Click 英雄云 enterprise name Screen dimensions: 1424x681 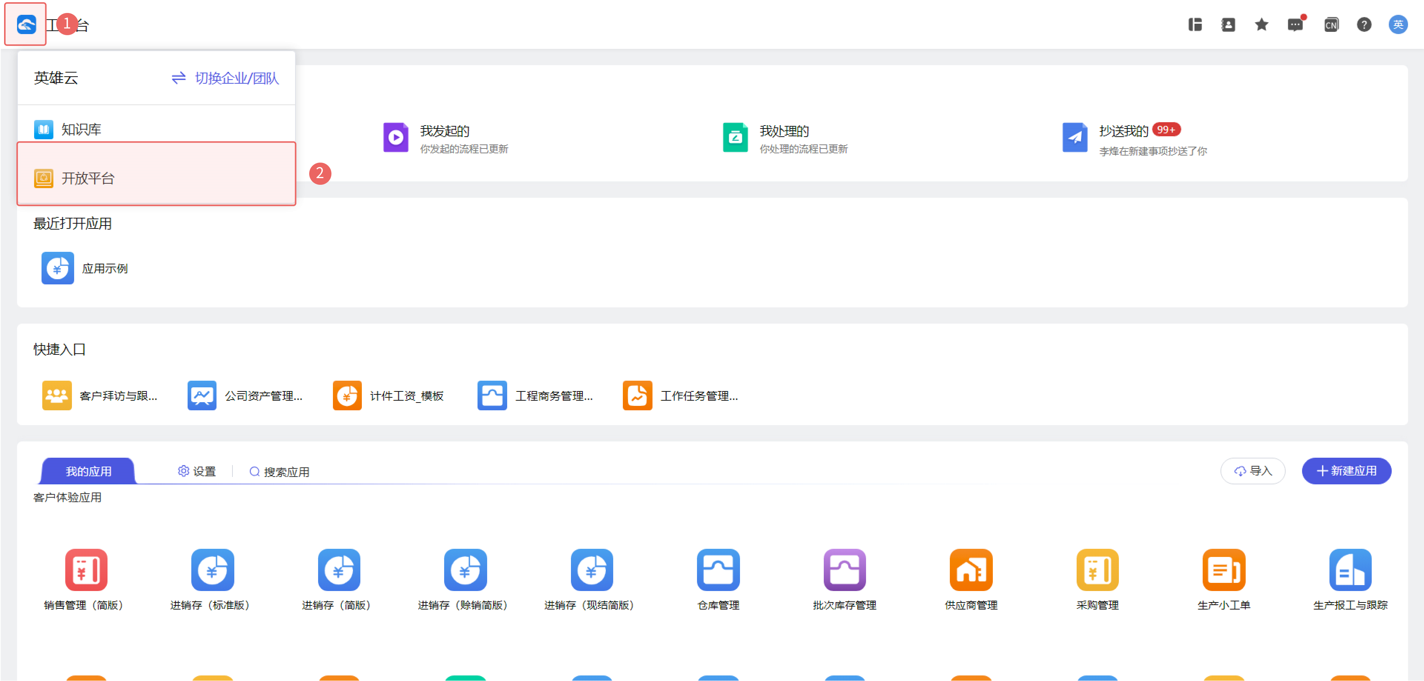56,78
